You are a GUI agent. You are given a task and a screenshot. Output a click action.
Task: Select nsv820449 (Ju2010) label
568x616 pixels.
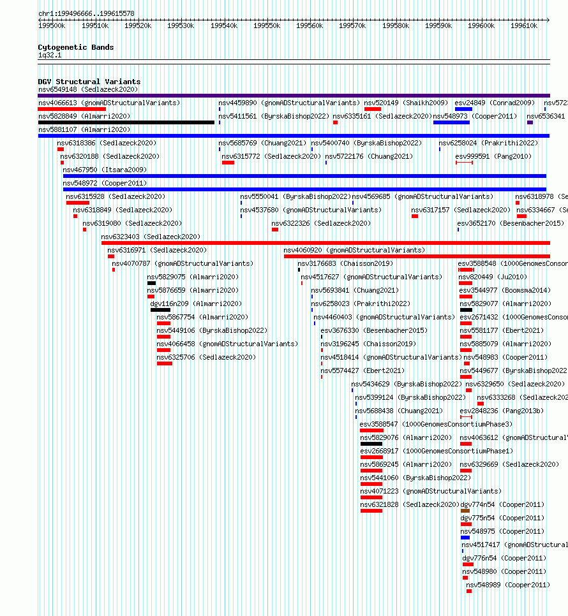point(493,277)
